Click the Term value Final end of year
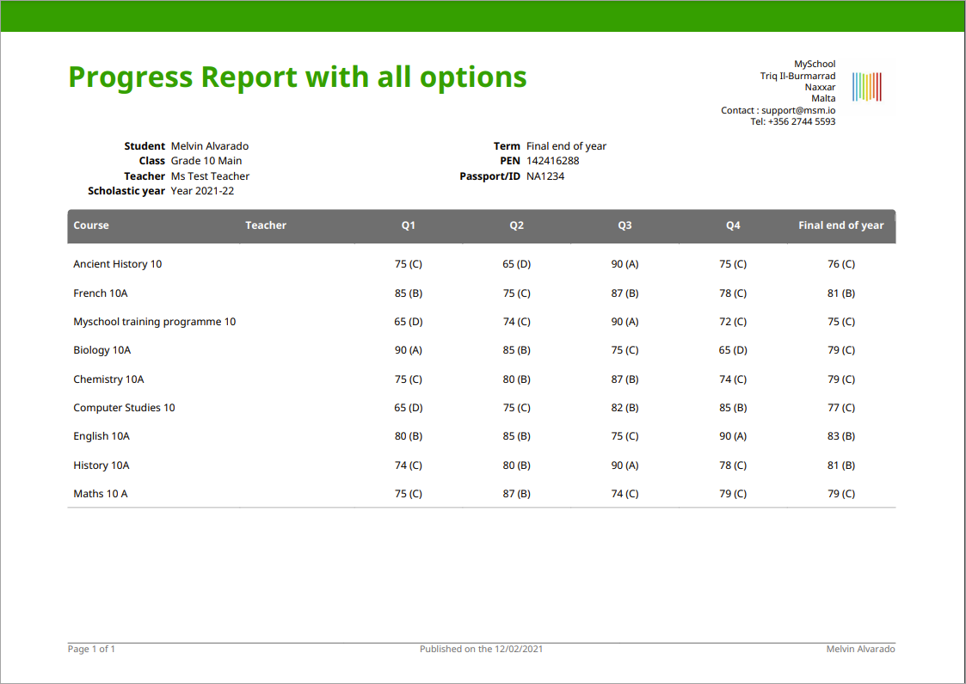 click(x=566, y=146)
